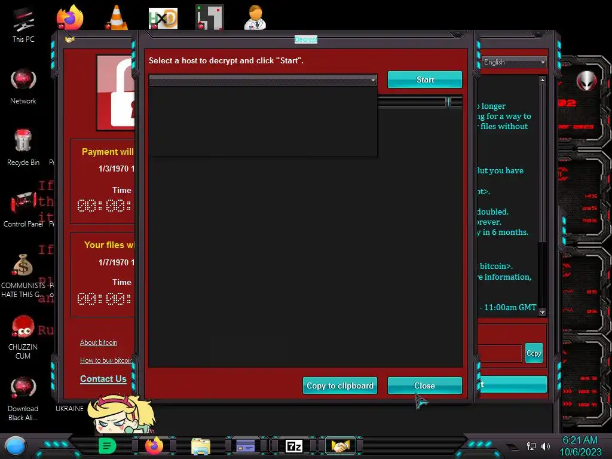Open the CHUZZIN CUM desktop icon
Screen dimensions: 612x459
tap(23, 337)
